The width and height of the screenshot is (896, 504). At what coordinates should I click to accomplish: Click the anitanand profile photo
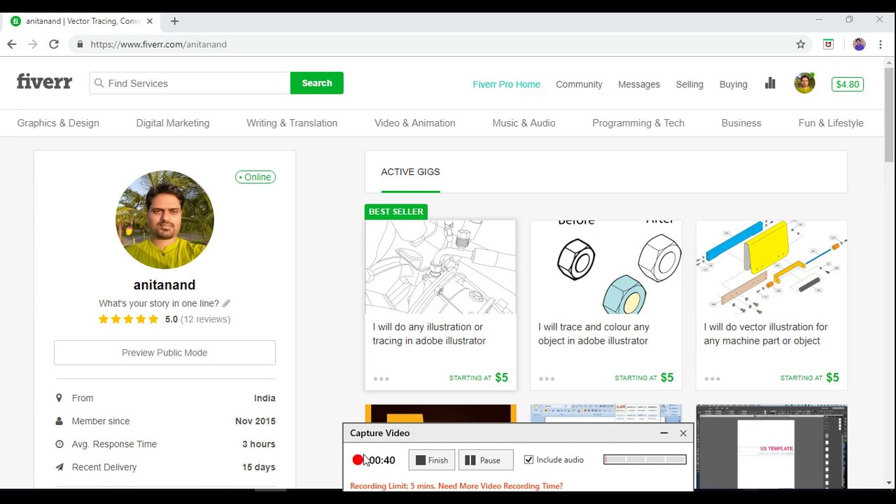pos(164,220)
